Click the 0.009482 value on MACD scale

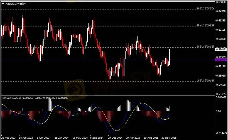tap(221, 97)
